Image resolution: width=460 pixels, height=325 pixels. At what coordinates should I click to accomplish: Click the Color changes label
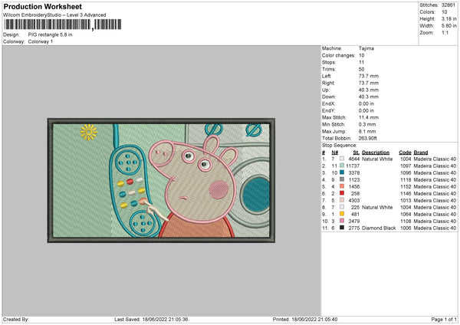338,55
